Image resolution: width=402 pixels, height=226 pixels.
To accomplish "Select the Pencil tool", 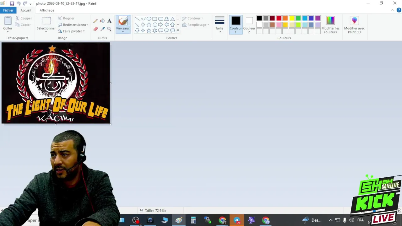I will tap(95, 21).
